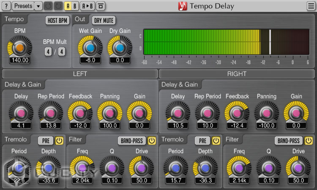Open the help question mark button
This screenshot has height=190, width=317.
pyautogui.click(x=6, y=6)
